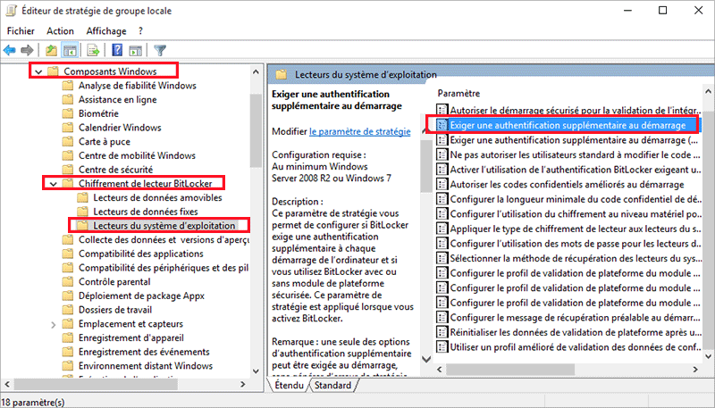Open the Affichage menu
This screenshot has height=408, width=715.
pos(105,31)
